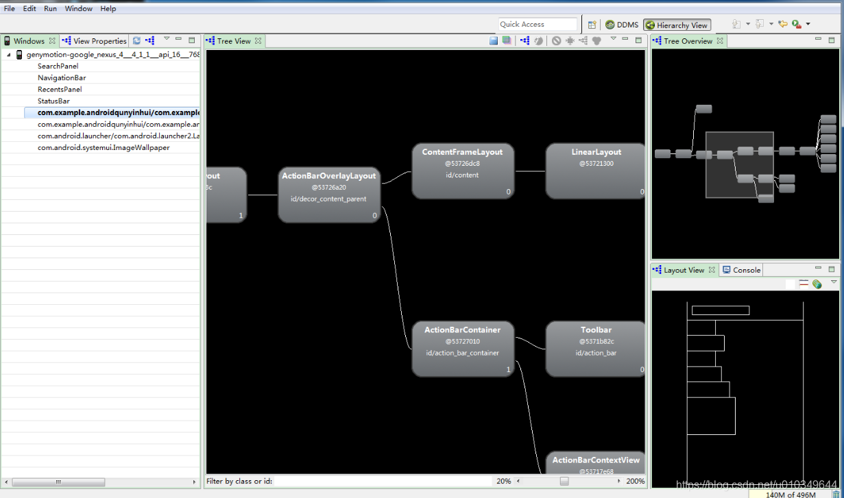Open the dropdown arrow beside the run icon

tap(808, 24)
